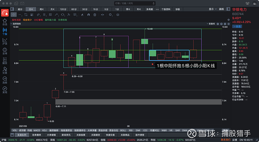Toggle 自选 to remove the stock from the watchlist
Viewport: 259px width, 142px height.
tap(237, 27)
